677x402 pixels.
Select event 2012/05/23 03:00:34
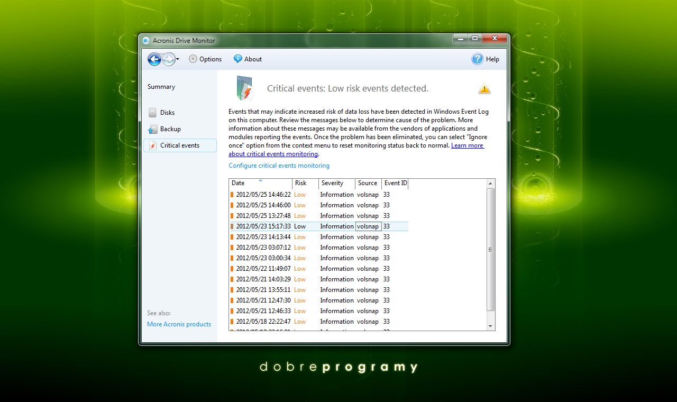pyautogui.click(x=318, y=258)
